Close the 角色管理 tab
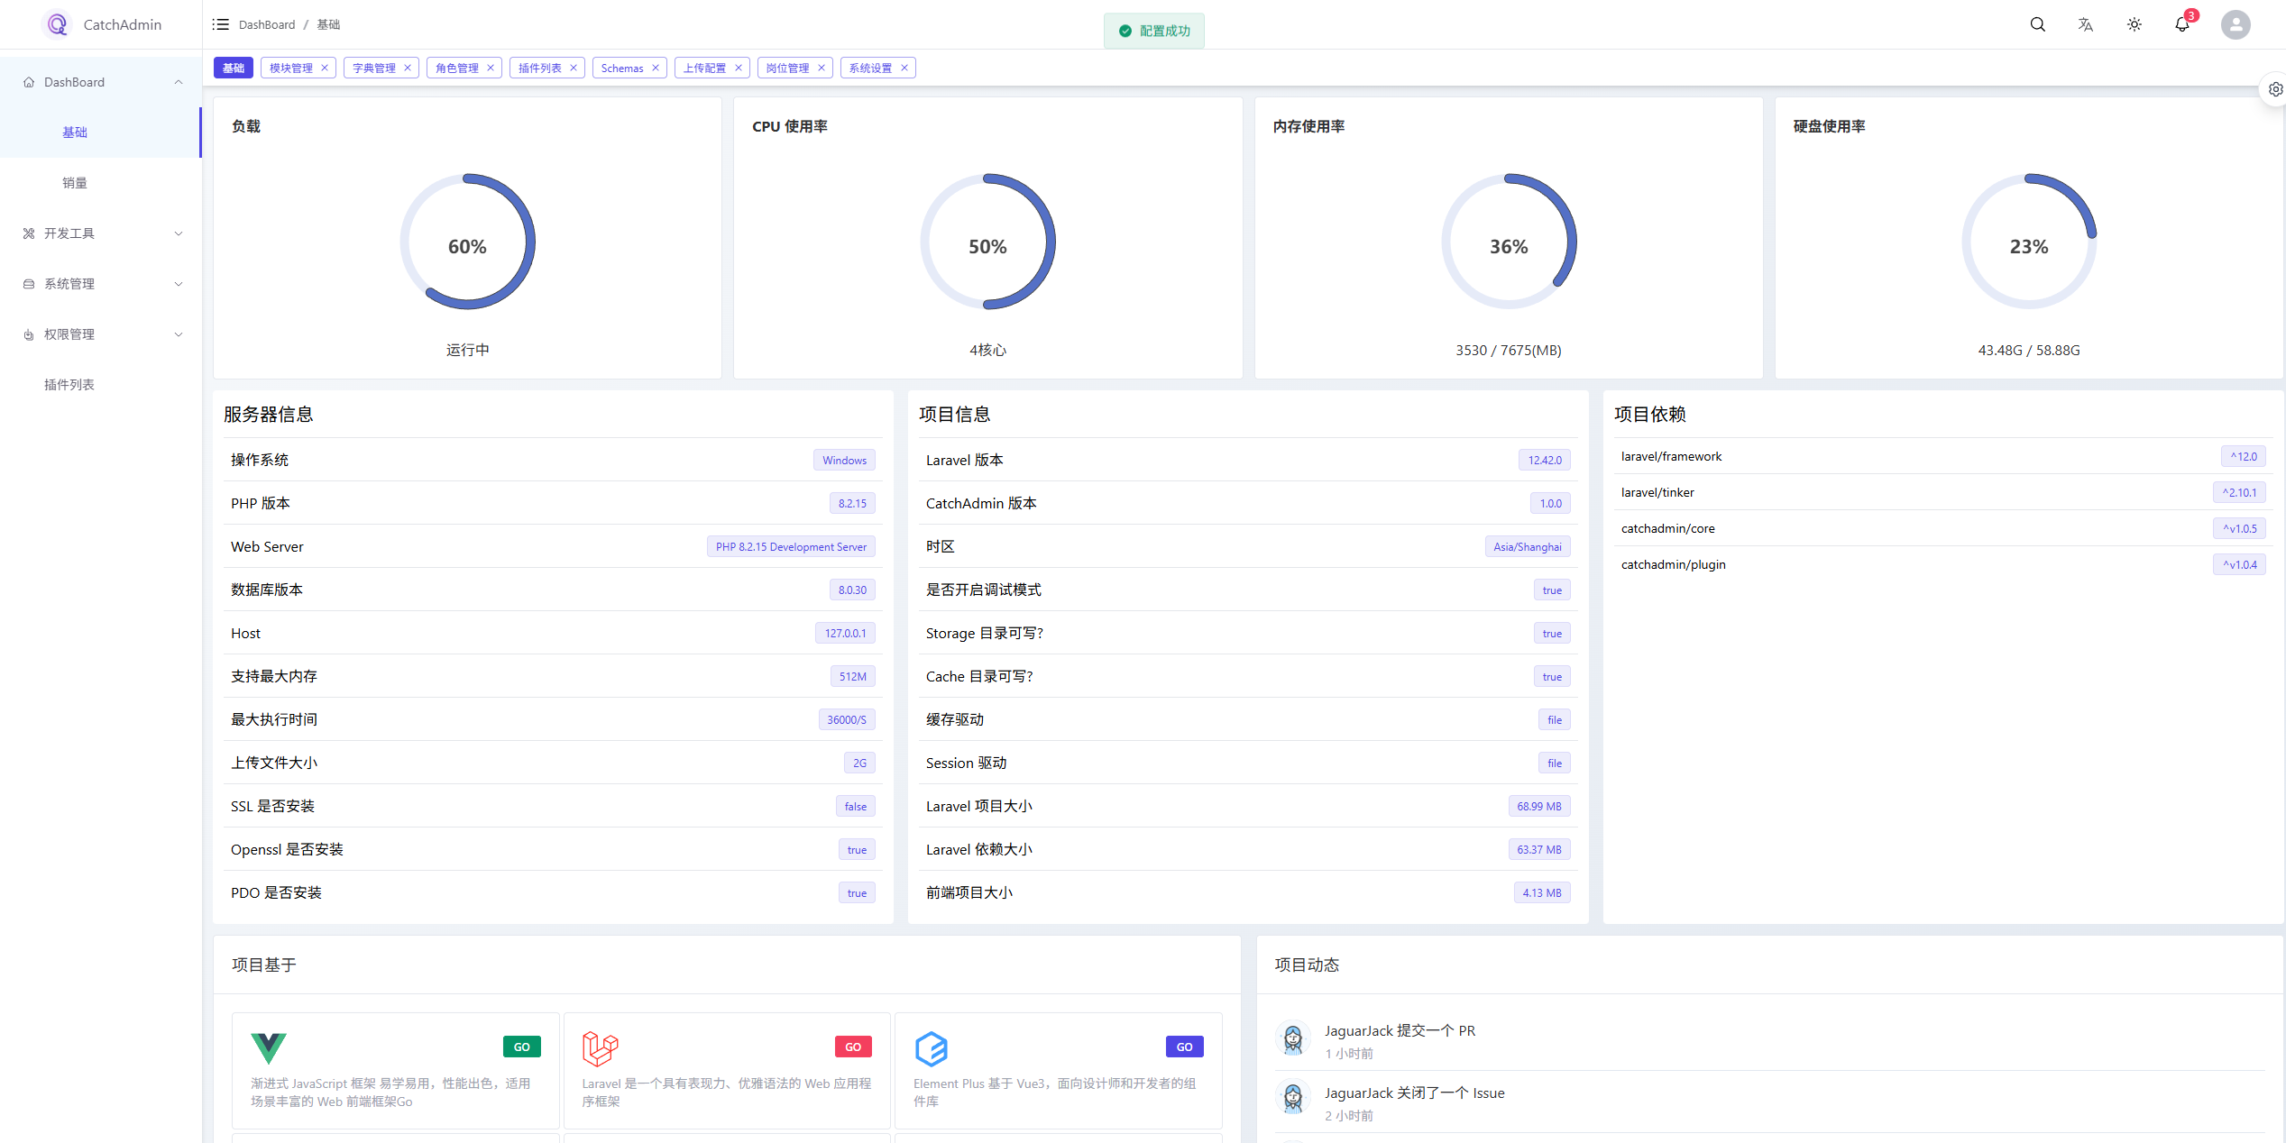 [491, 68]
